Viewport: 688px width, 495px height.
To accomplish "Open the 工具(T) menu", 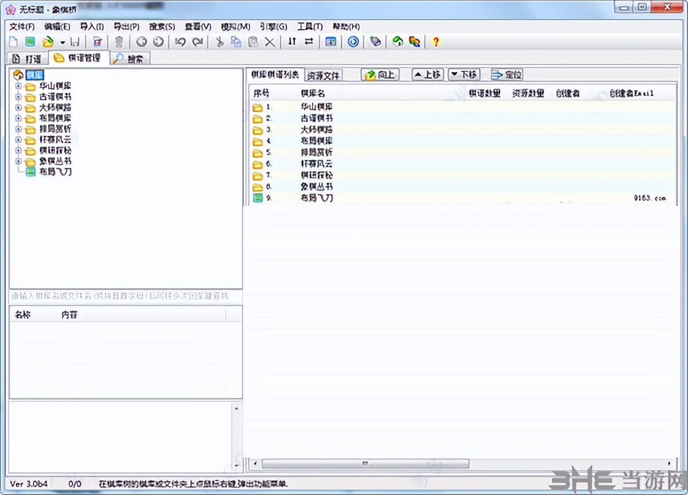I will coord(310,26).
